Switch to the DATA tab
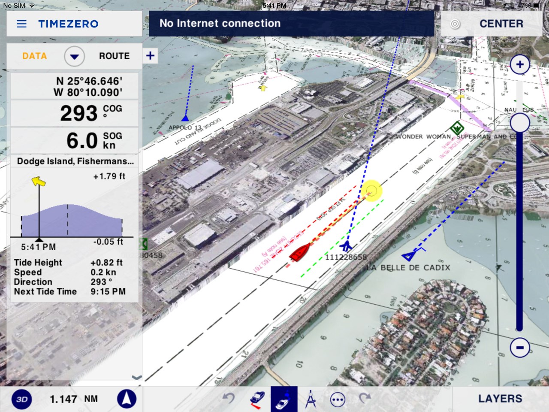The height and width of the screenshot is (412, 549). 35,56
